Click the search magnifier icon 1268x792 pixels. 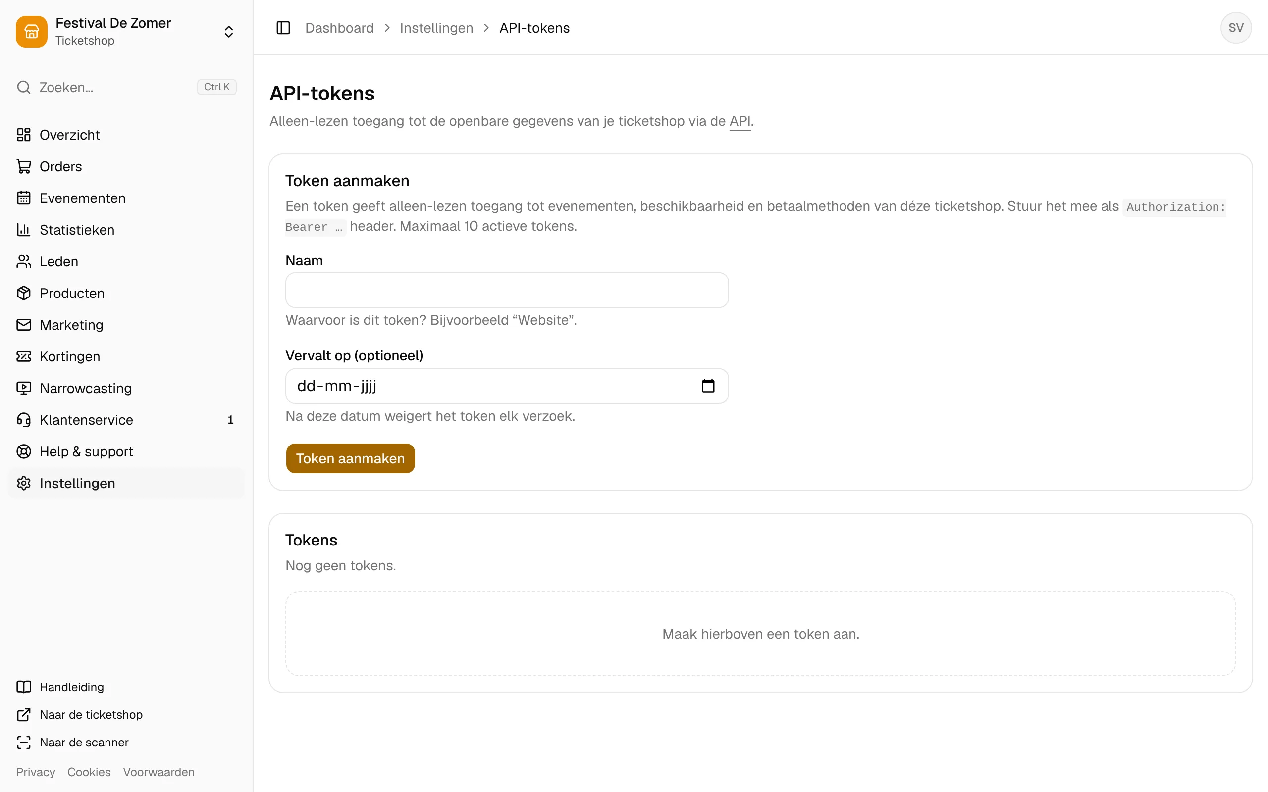point(24,87)
